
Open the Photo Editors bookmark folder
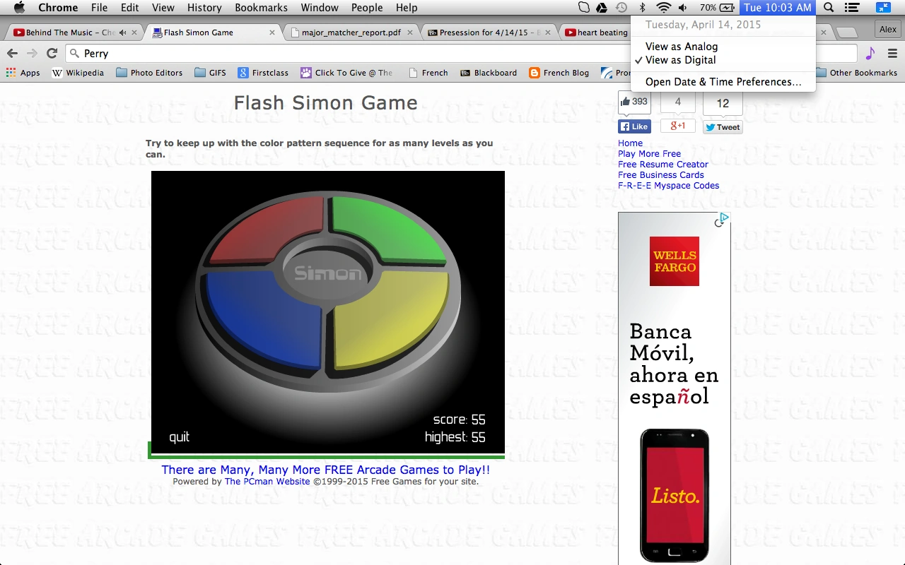point(149,73)
